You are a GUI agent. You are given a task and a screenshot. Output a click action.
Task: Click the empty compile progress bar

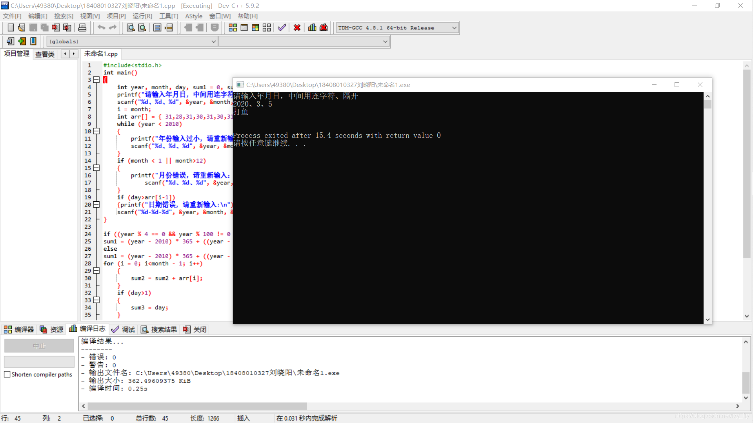tap(39, 362)
